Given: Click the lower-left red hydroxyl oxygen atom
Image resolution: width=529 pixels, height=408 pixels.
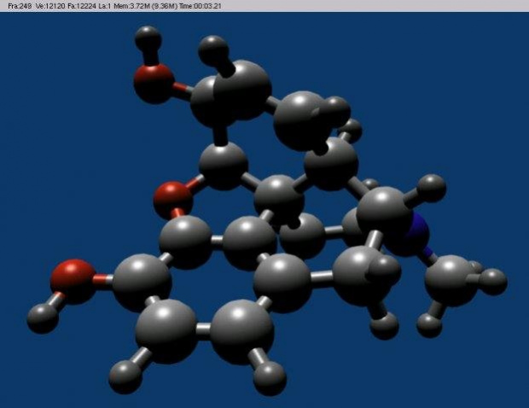Looking at the screenshot, I should [73, 282].
